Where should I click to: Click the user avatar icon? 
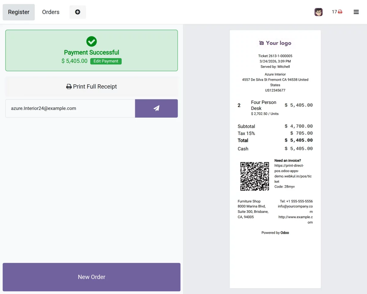pyautogui.click(x=318, y=12)
